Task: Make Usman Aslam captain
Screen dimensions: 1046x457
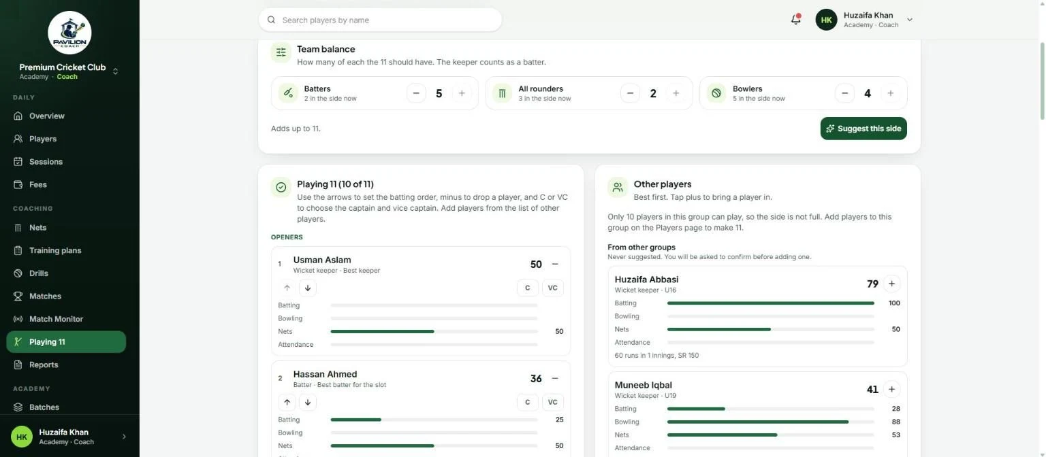Action: tap(527, 288)
